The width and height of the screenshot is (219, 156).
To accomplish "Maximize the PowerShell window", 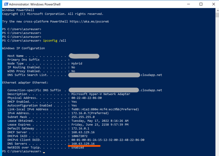I will pos(201,4).
